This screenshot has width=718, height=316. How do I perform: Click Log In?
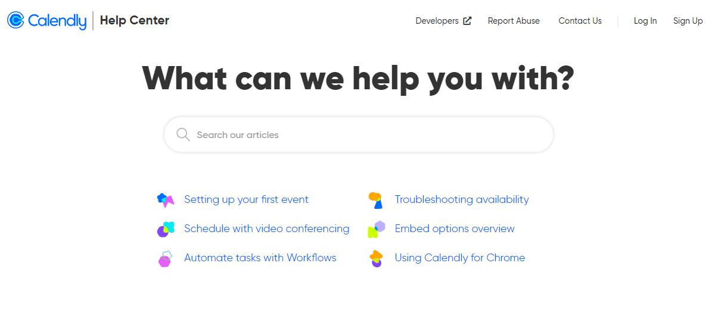[x=645, y=21]
